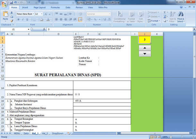
Task: Decrease indent in Alignment group
Action: click(70, 20)
